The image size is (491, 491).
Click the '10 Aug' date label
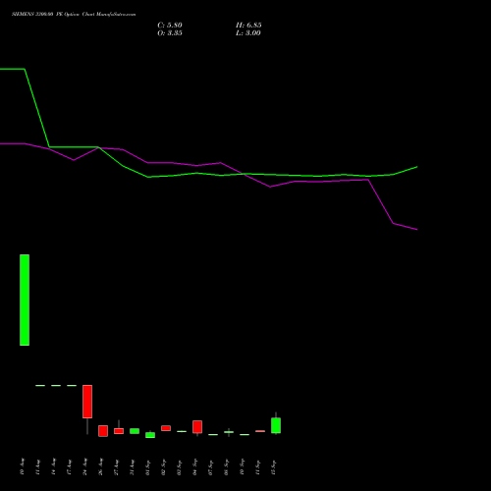point(22,467)
